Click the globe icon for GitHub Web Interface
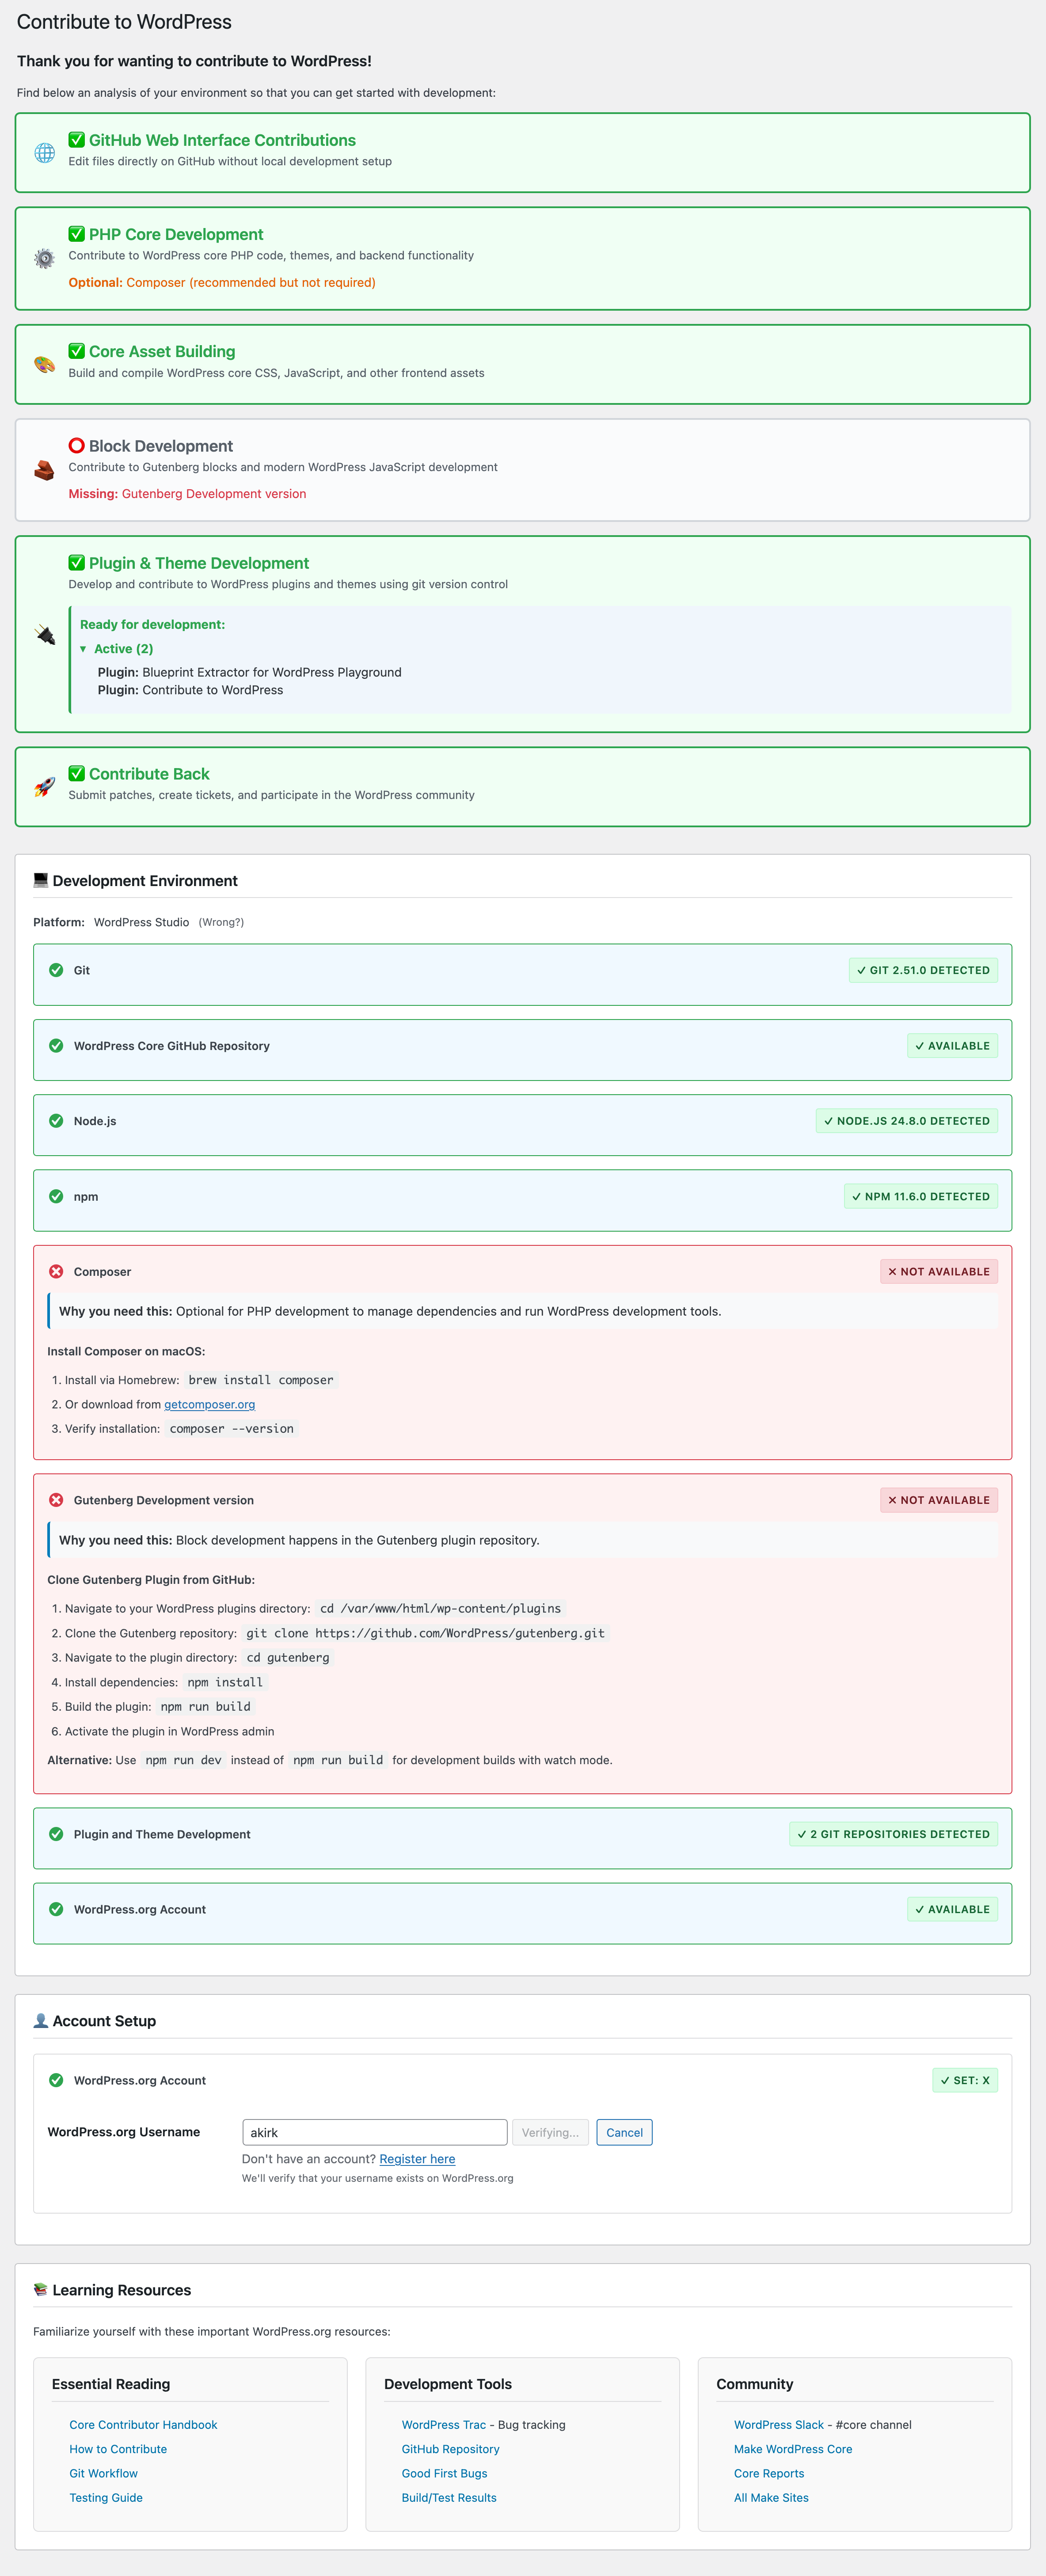The width and height of the screenshot is (1046, 2576). click(45, 153)
